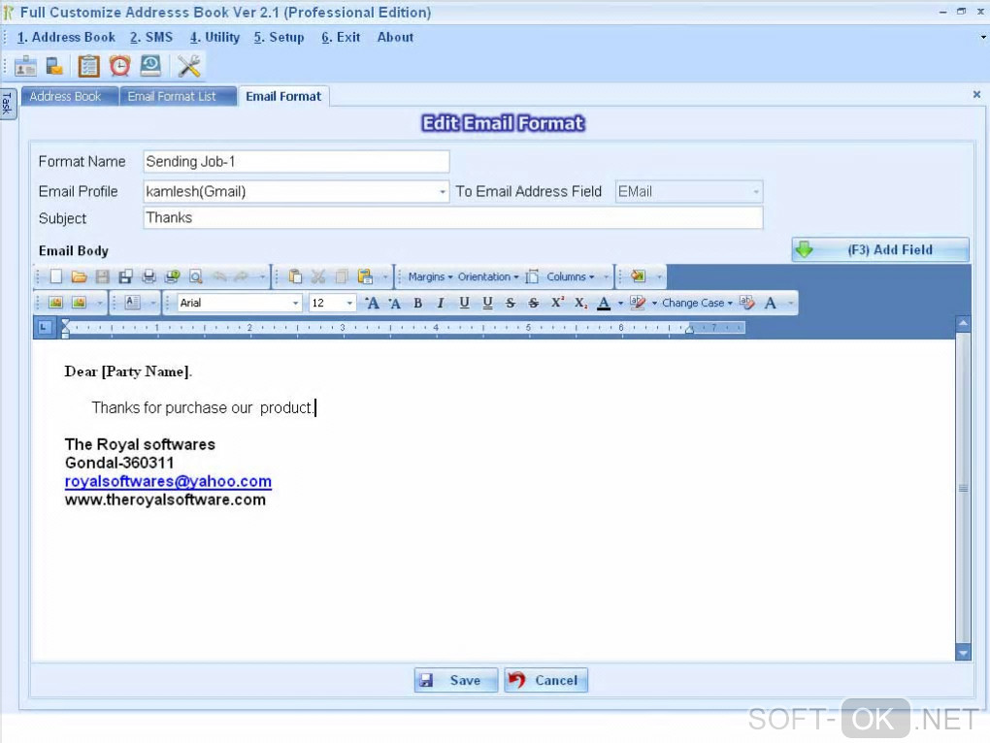Toggle single Underline formatting
The width and height of the screenshot is (990, 743).
click(464, 303)
